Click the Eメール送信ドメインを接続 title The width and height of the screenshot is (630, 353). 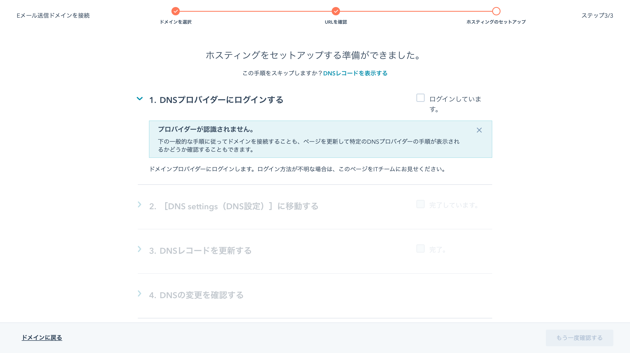click(53, 16)
